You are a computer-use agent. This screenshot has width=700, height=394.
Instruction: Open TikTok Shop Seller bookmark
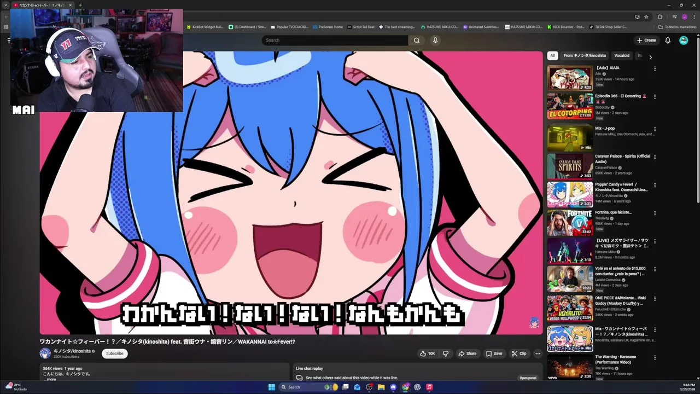(x=608, y=27)
